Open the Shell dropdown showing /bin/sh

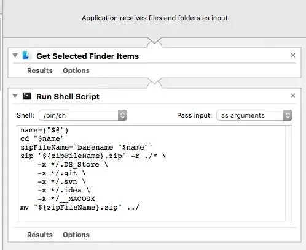coord(83,115)
